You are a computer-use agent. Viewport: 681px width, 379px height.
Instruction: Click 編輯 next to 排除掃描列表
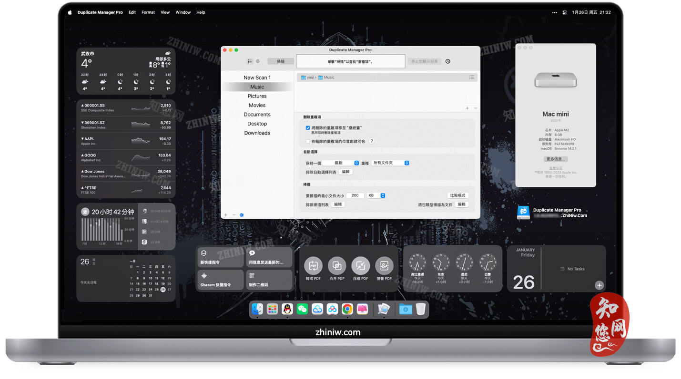click(x=338, y=204)
